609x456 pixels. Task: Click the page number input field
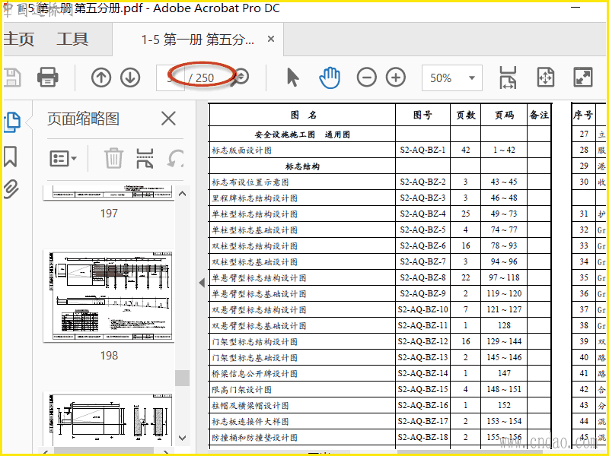click(x=170, y=78)
